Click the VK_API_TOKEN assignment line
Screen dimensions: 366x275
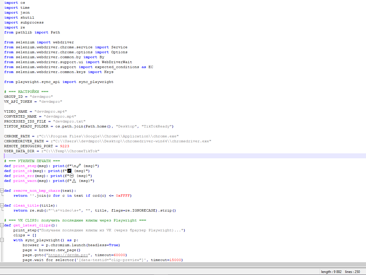pyautogui.click(x=33, y=102)
